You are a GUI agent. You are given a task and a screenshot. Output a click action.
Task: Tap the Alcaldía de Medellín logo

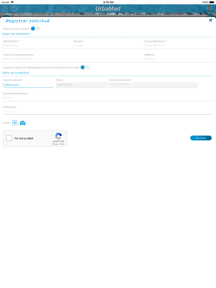pyautogui.click(x=209, y=8)
